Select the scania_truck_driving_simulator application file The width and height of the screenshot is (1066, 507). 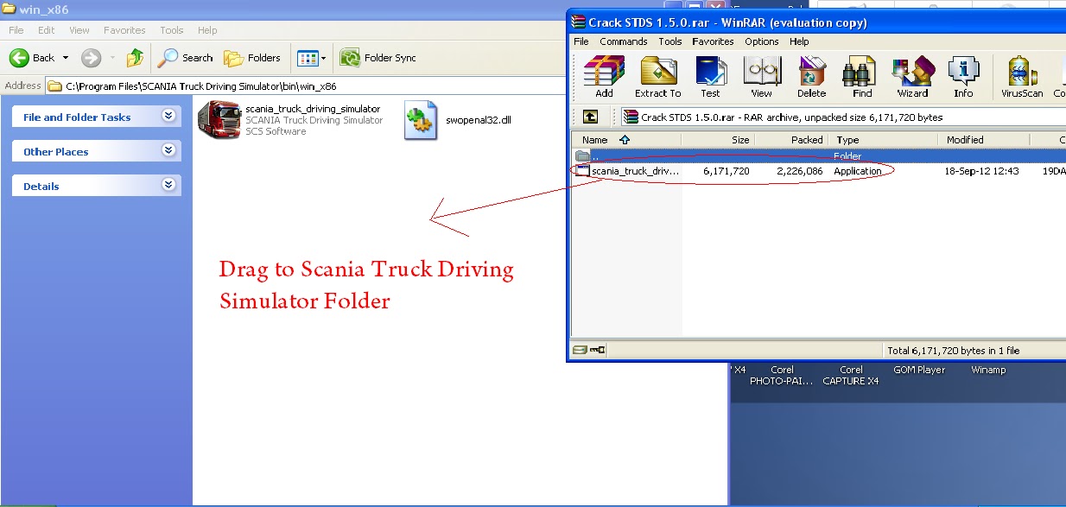290,120
